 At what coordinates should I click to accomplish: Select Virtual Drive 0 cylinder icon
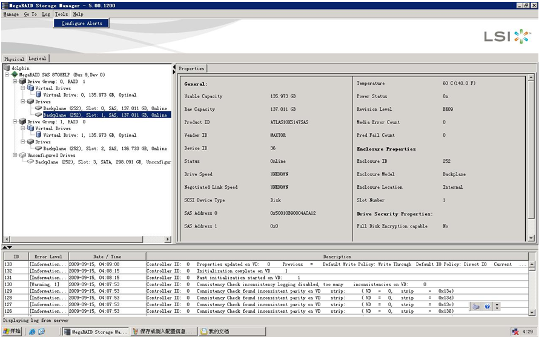39,95
